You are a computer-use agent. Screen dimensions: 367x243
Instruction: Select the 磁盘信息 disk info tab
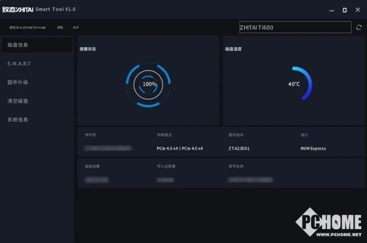coord(37,45)
